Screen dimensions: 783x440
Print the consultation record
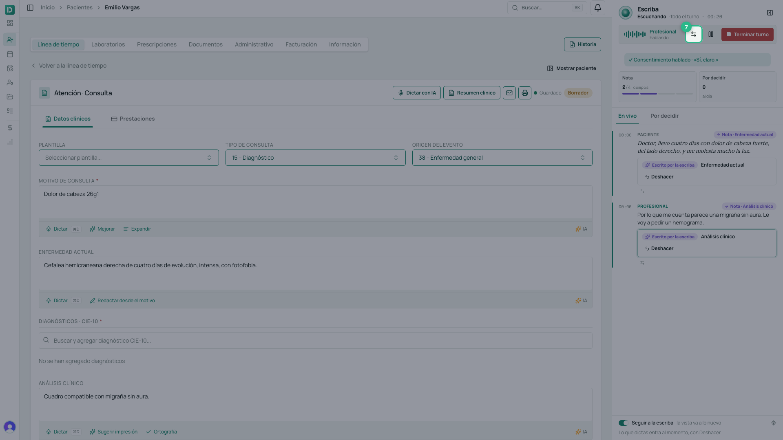pos(525,93)
